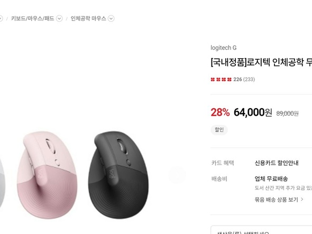
Task: Click the 할인 discount badge
Action: 219,130
